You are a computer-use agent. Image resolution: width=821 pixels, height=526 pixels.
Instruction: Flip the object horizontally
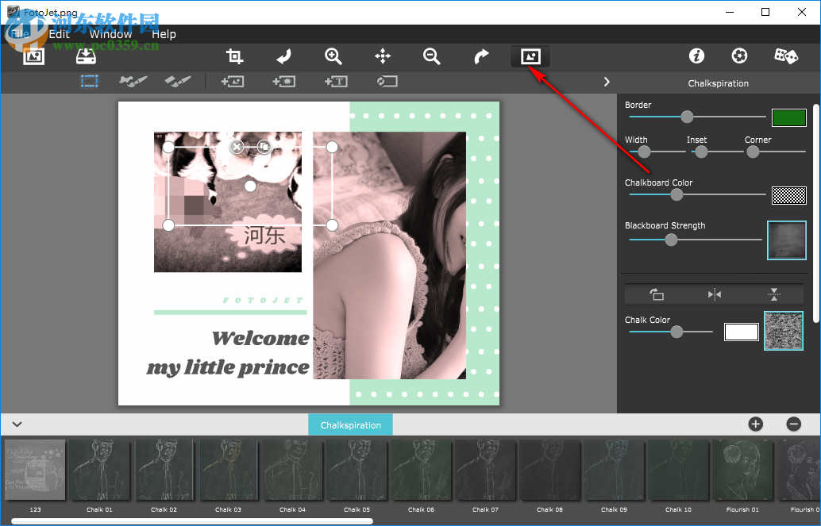714,294
